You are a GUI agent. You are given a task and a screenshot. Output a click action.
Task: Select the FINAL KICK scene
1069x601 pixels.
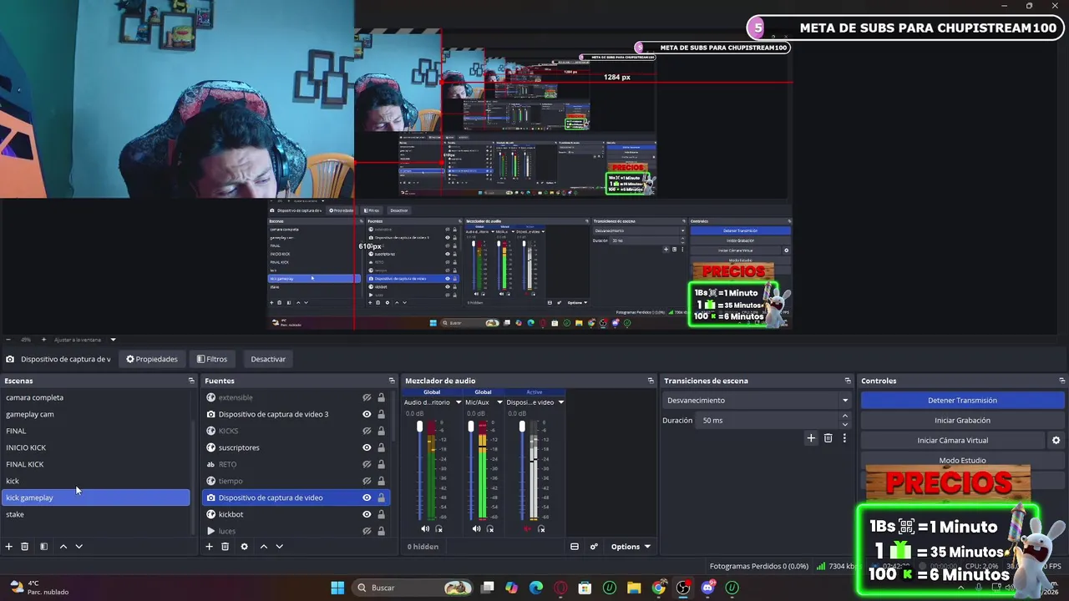(95, 464)
